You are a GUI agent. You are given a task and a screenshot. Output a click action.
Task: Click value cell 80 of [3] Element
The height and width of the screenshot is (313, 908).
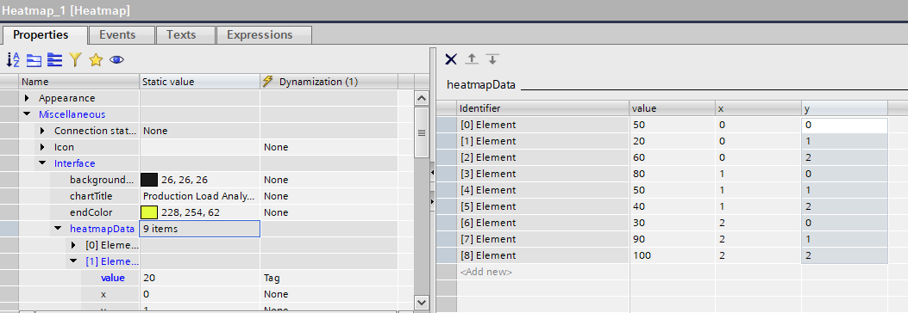673,174
